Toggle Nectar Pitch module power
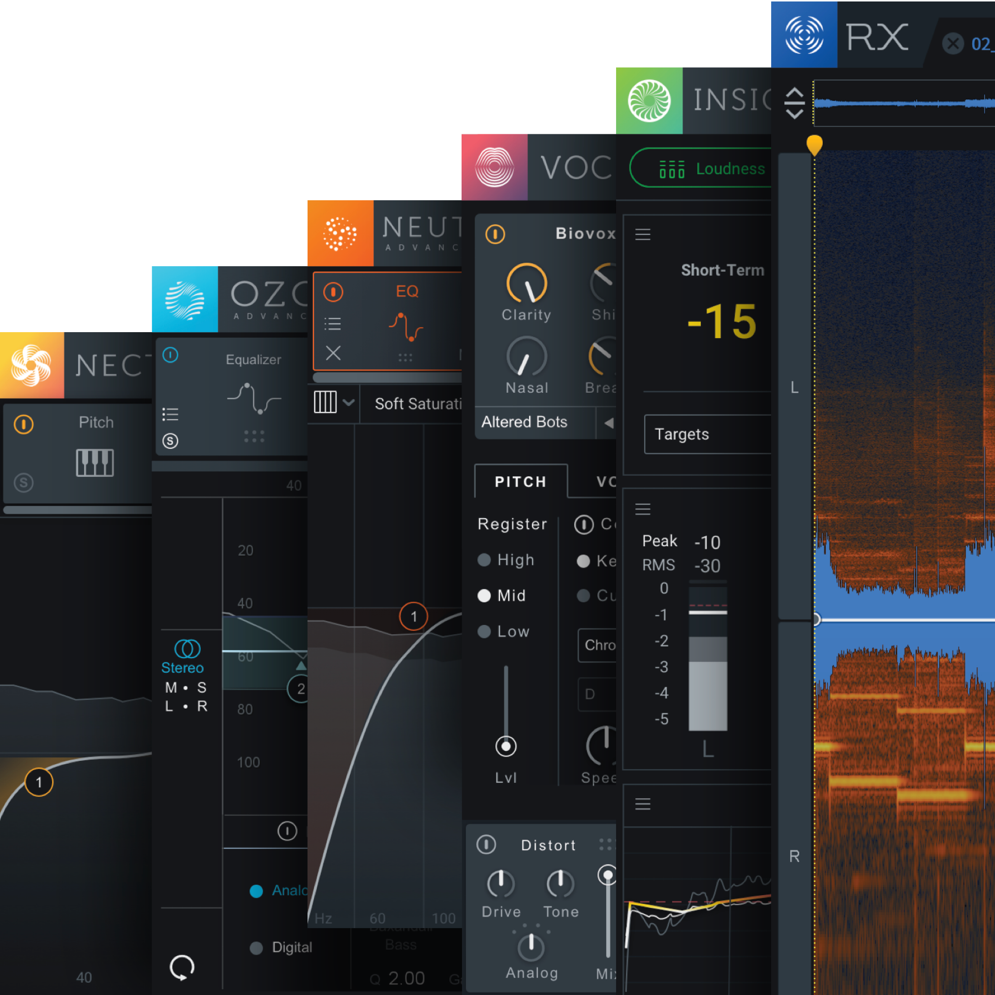Screen dimensions: 995x995 (x=24, y=424)
